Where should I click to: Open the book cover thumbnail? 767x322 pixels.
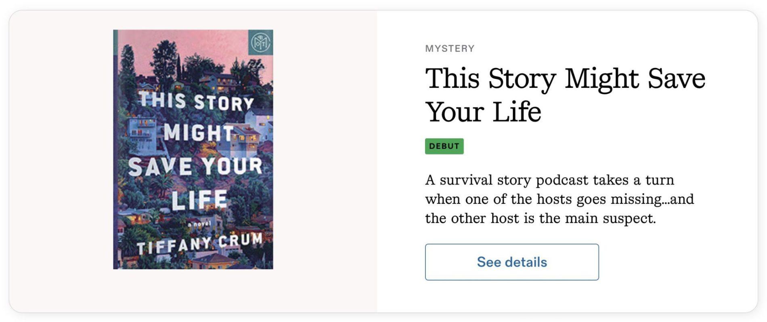(x=193, y=149)
